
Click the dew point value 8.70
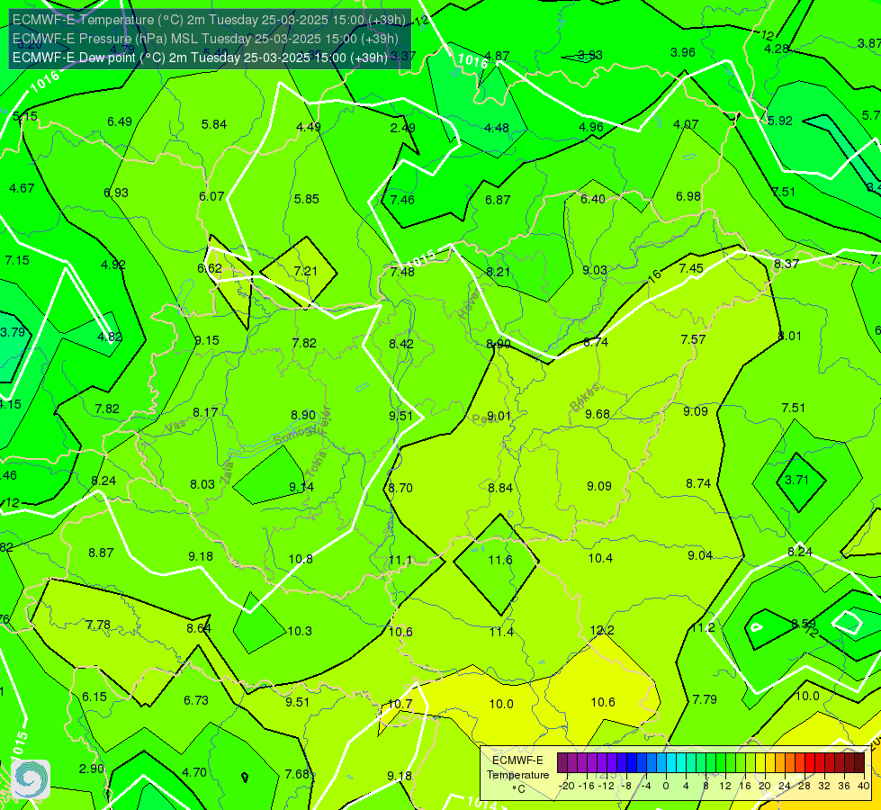coord(400,488)
